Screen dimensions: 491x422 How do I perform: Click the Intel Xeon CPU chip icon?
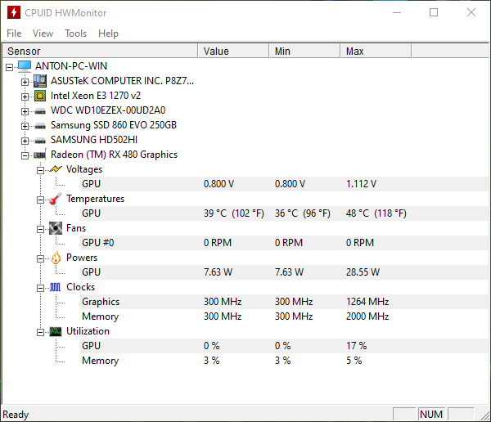click(x=40, y=96)
